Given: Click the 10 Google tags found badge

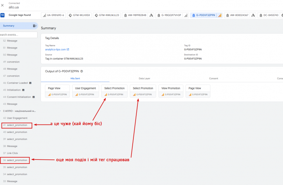Looking at the screenshot, I should (2, 15).
